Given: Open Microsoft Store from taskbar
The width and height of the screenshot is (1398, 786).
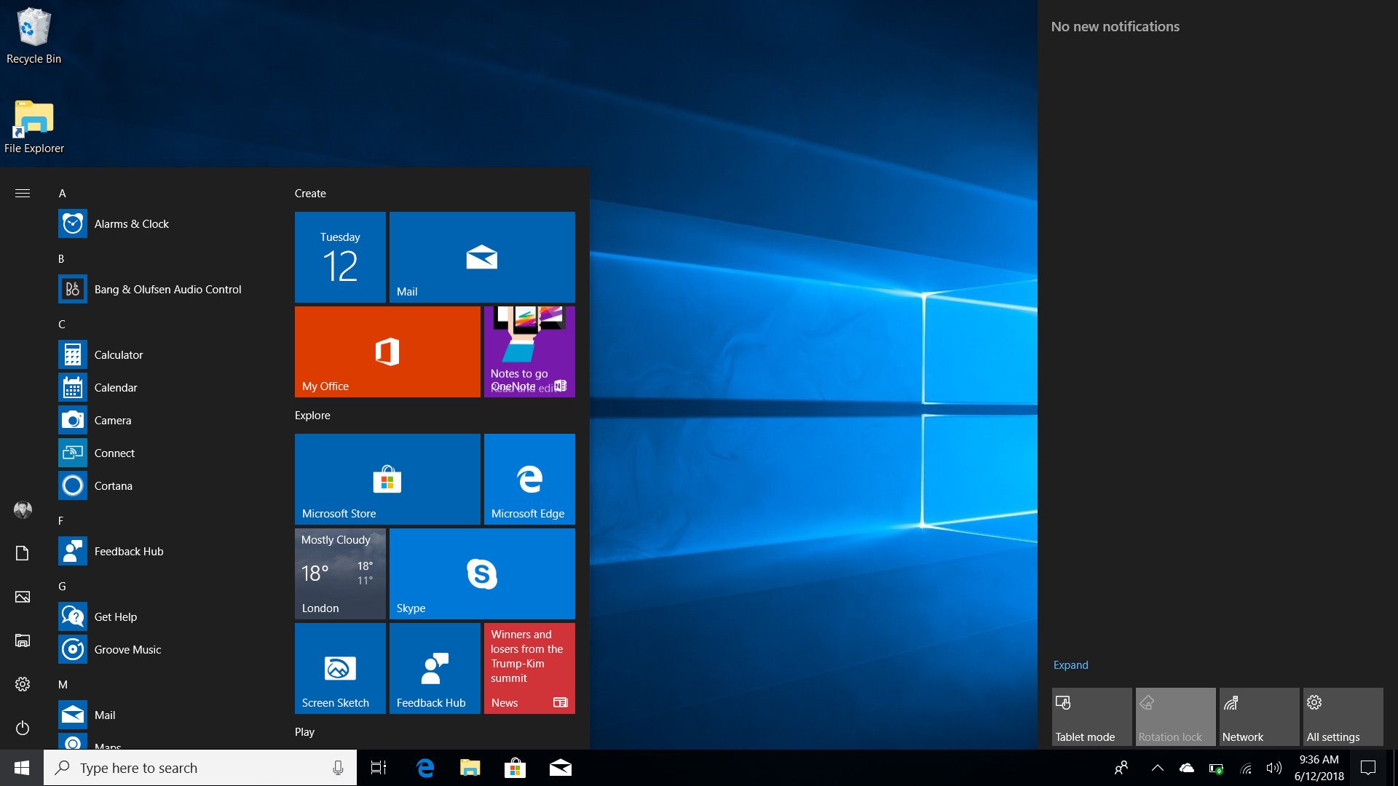Looking at the screenshot, I should (515, 768).
